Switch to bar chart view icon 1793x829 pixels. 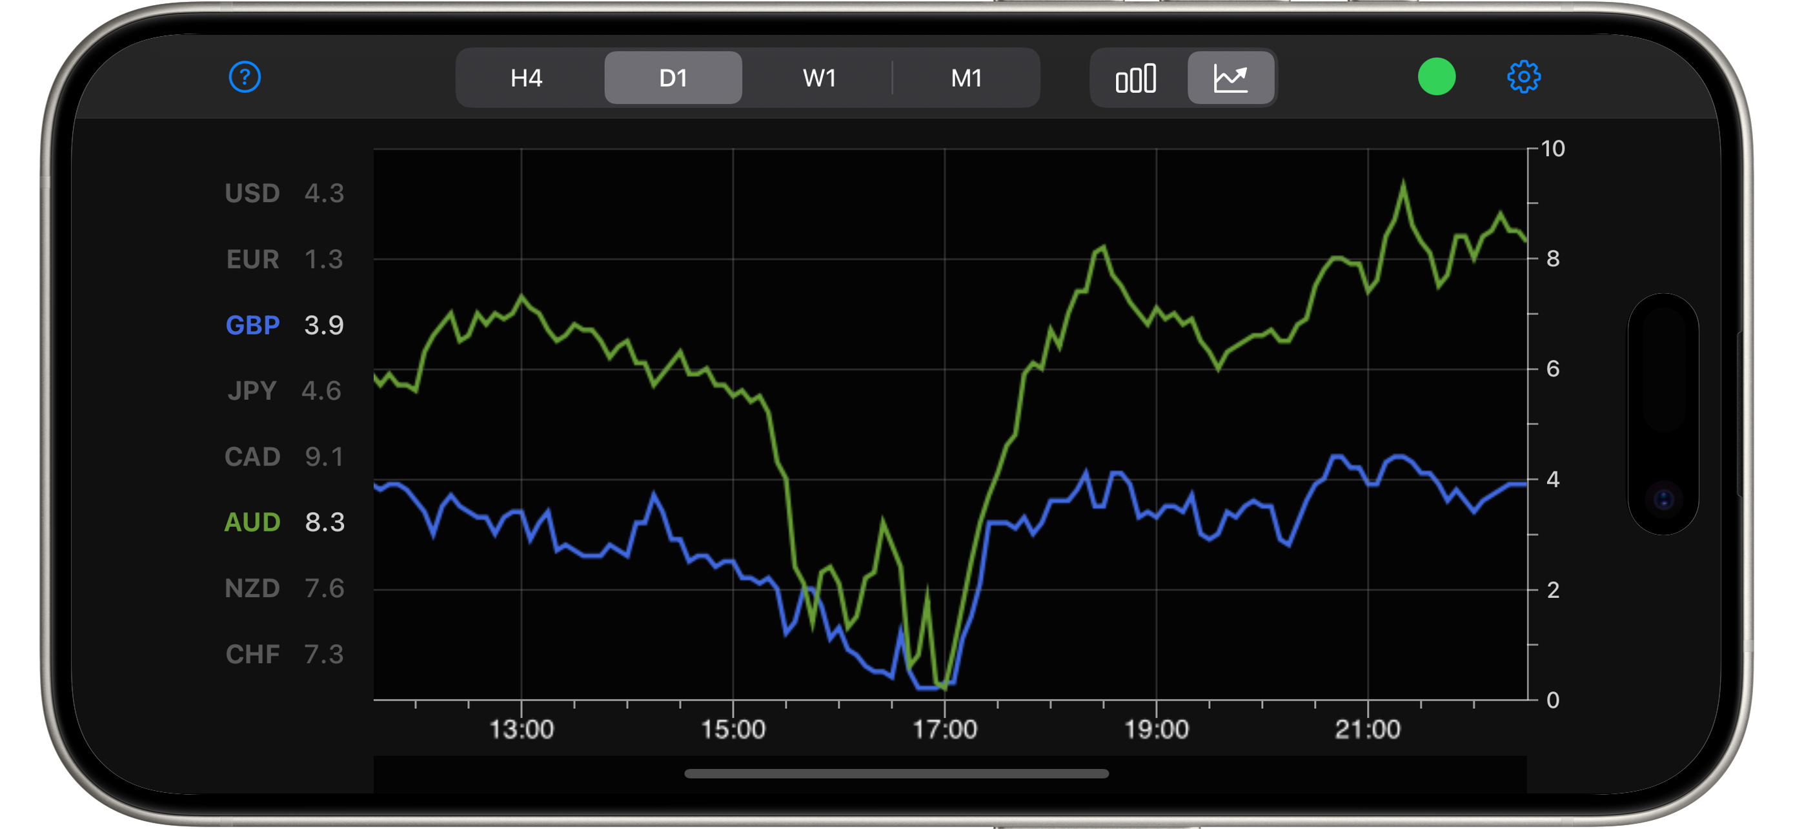[1136, 77]
